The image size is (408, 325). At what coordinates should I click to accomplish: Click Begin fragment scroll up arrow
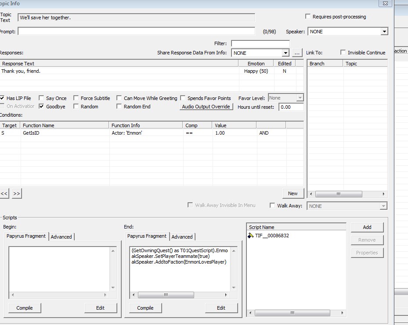click(x=113, y=251)
